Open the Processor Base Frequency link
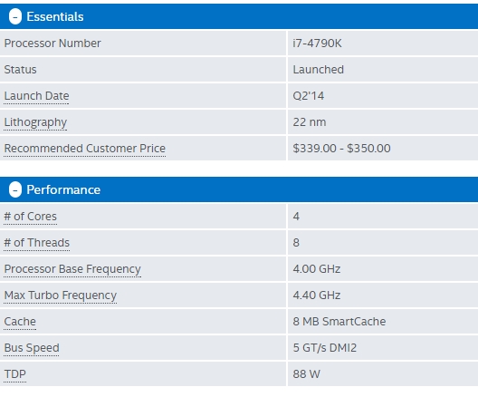Screen dimensions: 478x397 72,269
